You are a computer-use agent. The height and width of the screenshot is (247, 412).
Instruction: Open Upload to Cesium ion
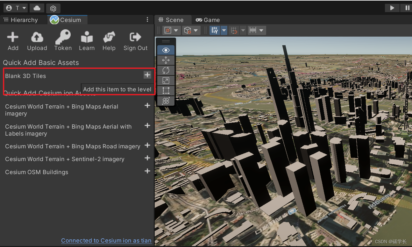point(37,41)
